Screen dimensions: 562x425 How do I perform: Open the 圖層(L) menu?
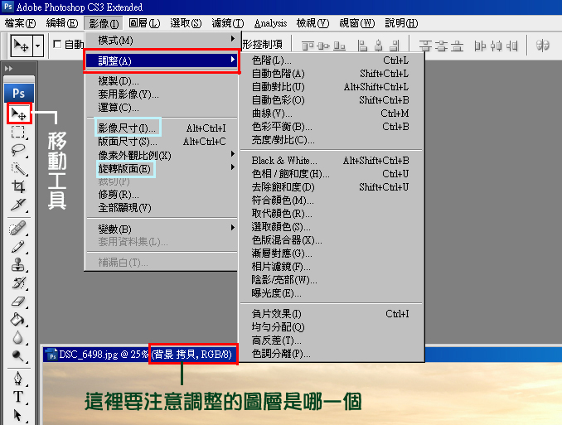coord(144,23)
